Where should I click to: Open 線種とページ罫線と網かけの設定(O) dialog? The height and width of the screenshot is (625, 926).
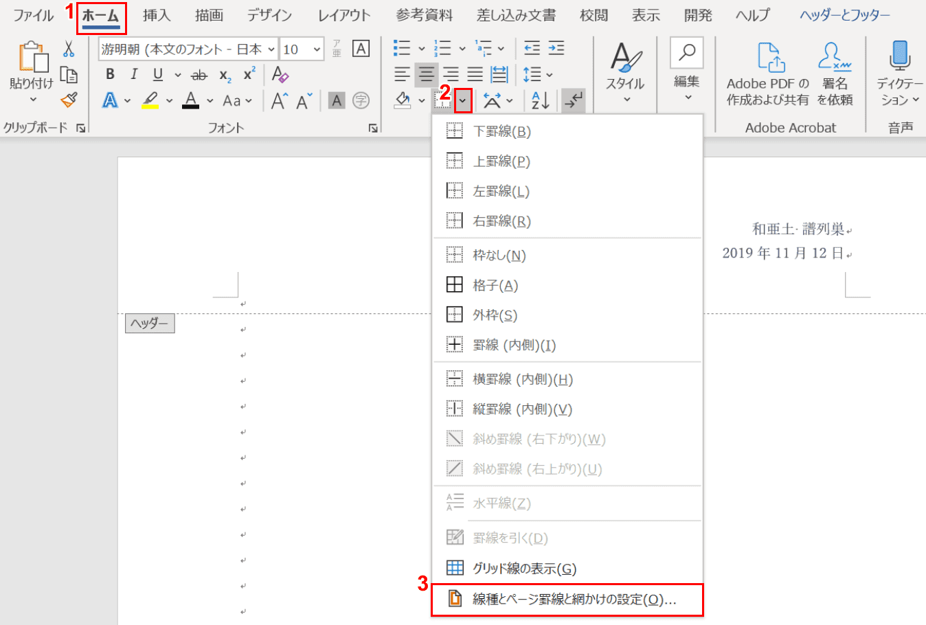click(567, 600)
